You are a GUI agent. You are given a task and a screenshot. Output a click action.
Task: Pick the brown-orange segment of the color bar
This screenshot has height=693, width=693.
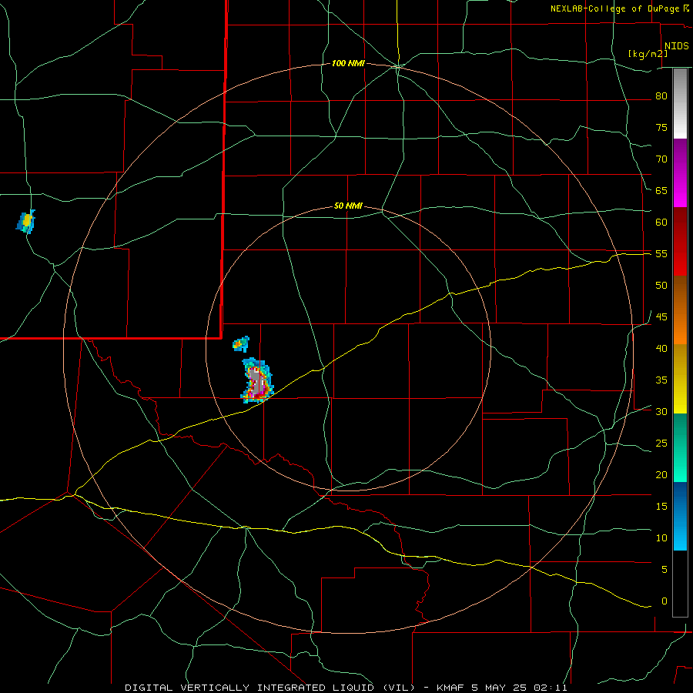680,310
